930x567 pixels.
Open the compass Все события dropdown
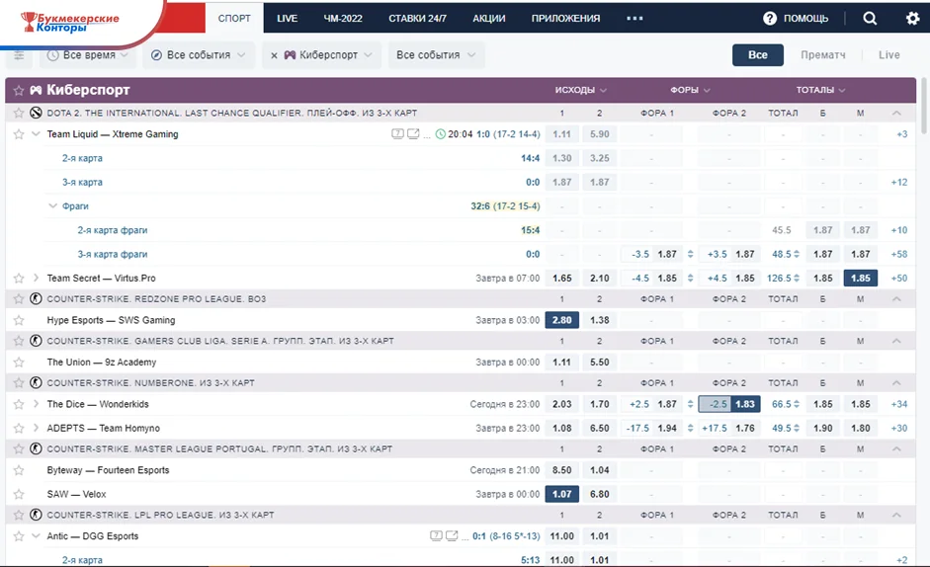(x=199, y=55)
